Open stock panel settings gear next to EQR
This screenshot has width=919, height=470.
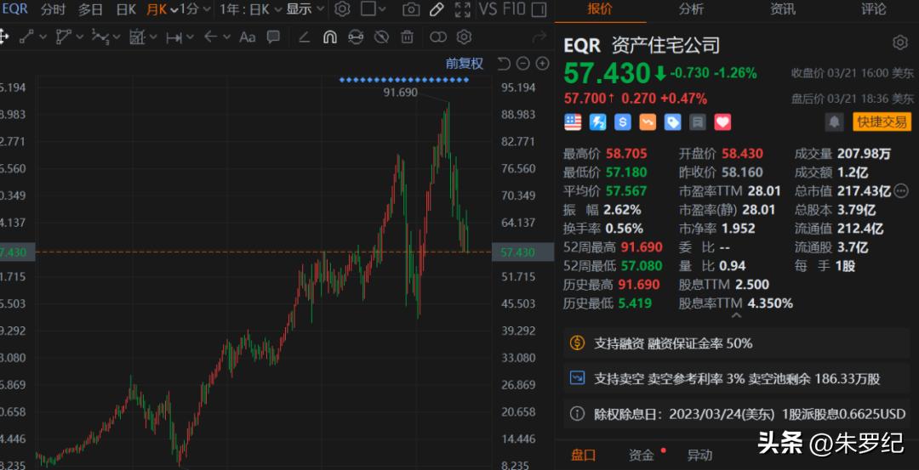click(899, 42)
